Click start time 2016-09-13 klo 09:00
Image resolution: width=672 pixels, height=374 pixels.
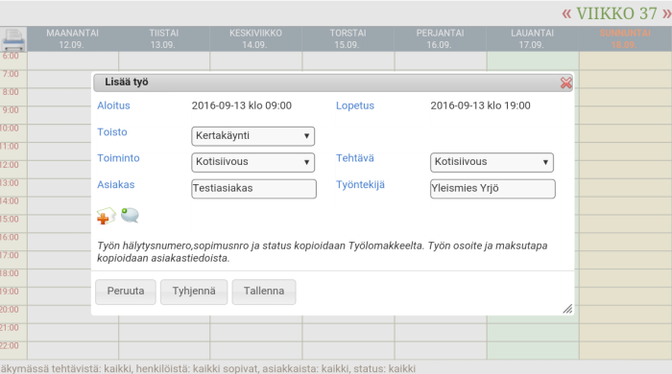pyautogui.click(x=242, y=105)
